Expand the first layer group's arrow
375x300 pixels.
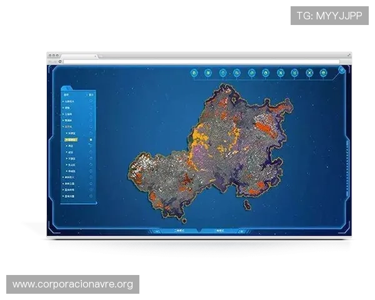63,101
